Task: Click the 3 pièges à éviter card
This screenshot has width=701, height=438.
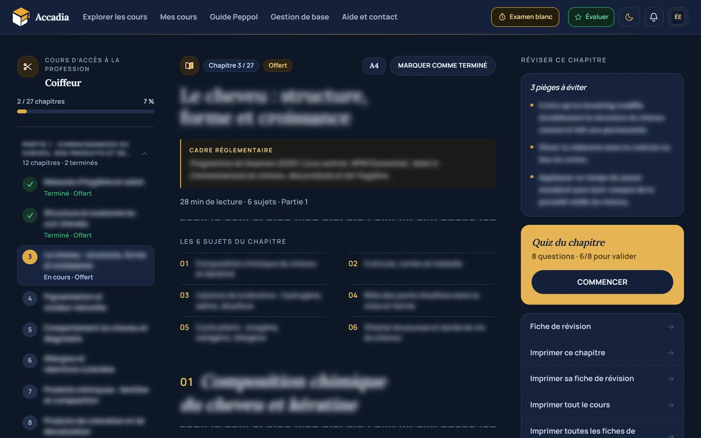Action: click(x=602, y=145)
